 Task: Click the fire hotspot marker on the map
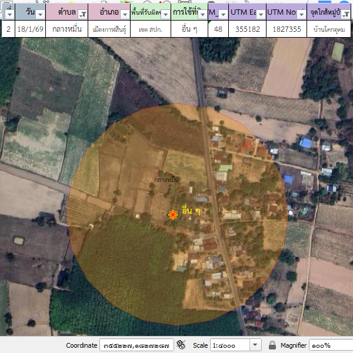173,215
